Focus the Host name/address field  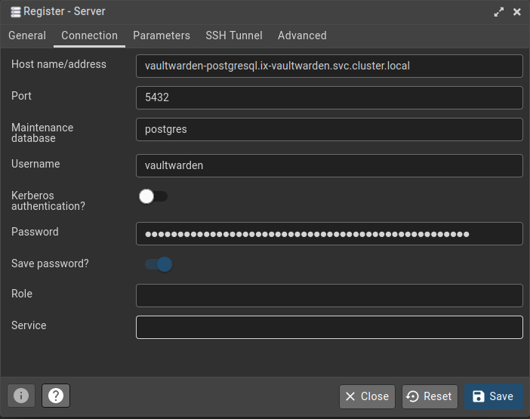click(x=329, y=66)
